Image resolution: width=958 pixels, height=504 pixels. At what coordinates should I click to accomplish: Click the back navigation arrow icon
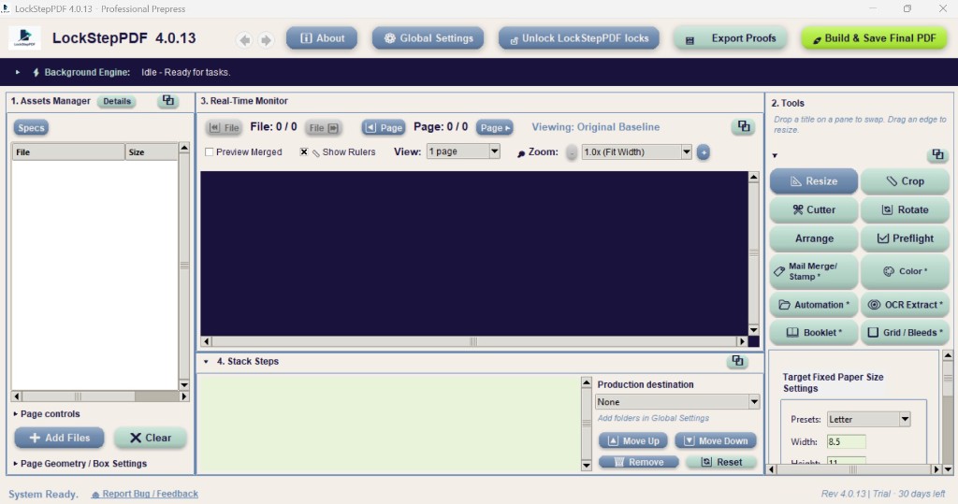(x=245, y=39)
